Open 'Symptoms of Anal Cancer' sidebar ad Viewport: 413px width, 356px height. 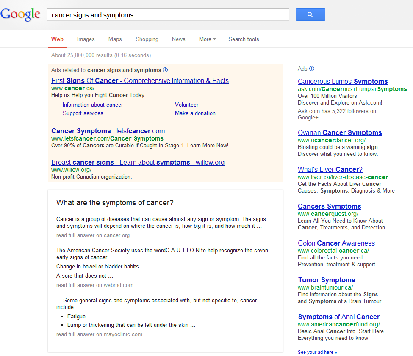[339, 317]
